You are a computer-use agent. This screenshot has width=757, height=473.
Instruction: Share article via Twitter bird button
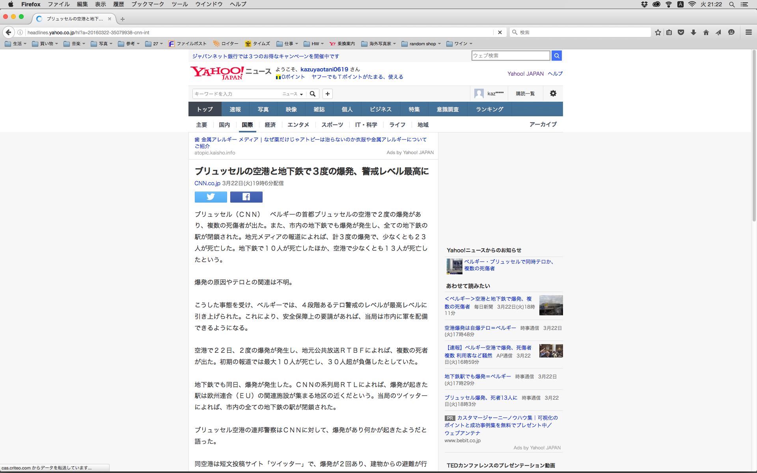click(x=211, y=197)
